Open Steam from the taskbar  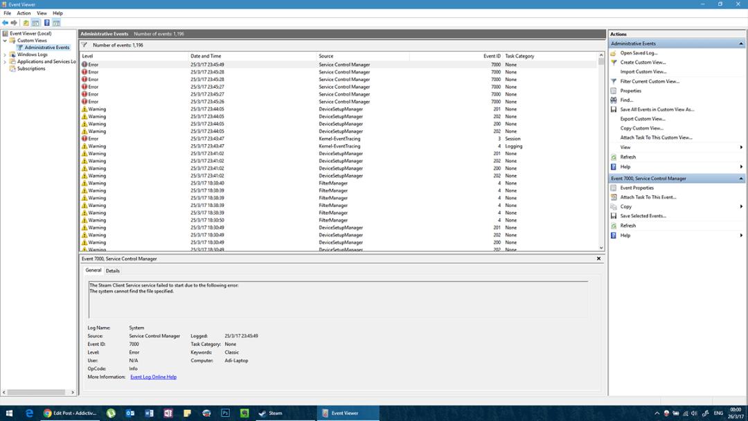pos(271,413)
